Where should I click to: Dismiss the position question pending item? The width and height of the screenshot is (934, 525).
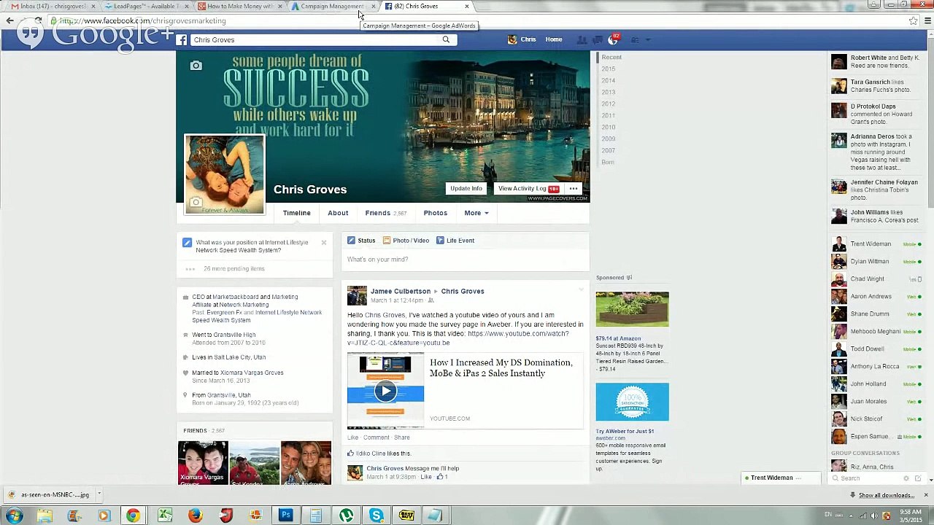[324, 243]
